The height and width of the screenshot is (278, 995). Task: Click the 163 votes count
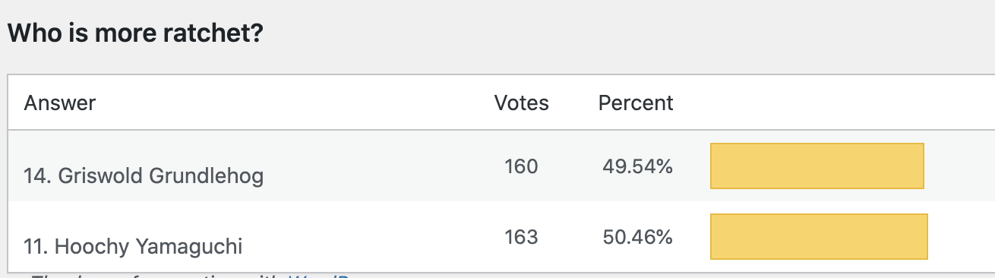tap(521, 237)
